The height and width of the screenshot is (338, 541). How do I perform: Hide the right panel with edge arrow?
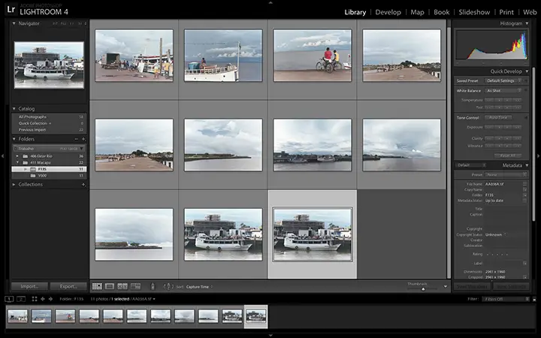[x=539, y=156]
